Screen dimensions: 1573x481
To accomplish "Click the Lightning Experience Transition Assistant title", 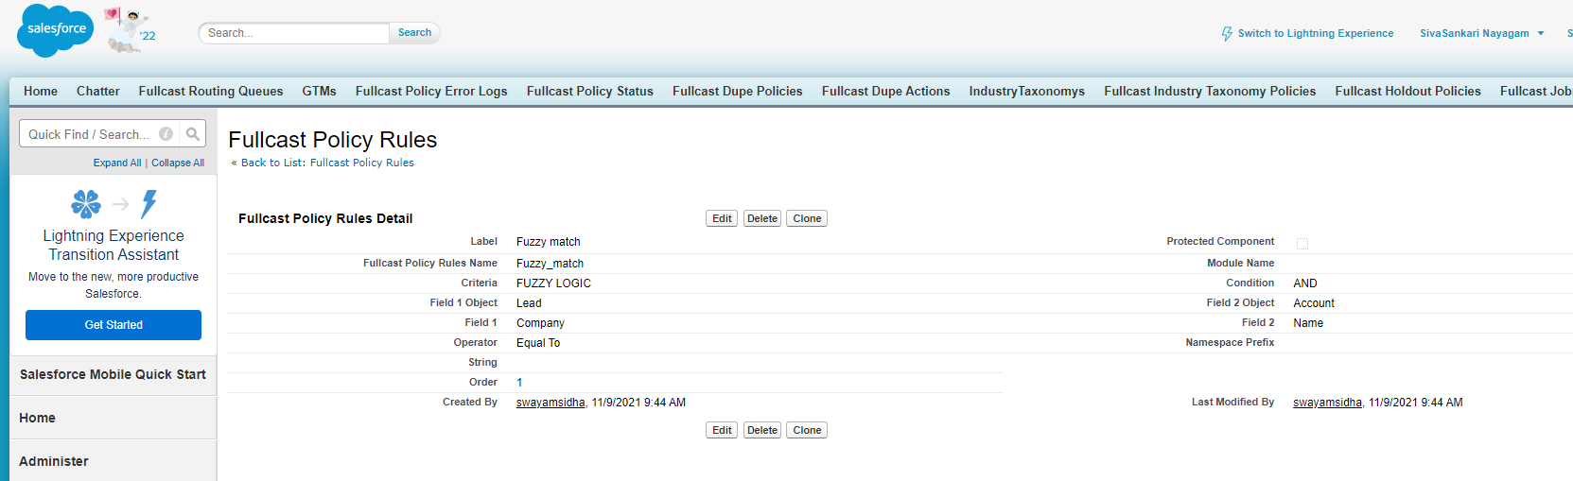I will pos(114,245).
